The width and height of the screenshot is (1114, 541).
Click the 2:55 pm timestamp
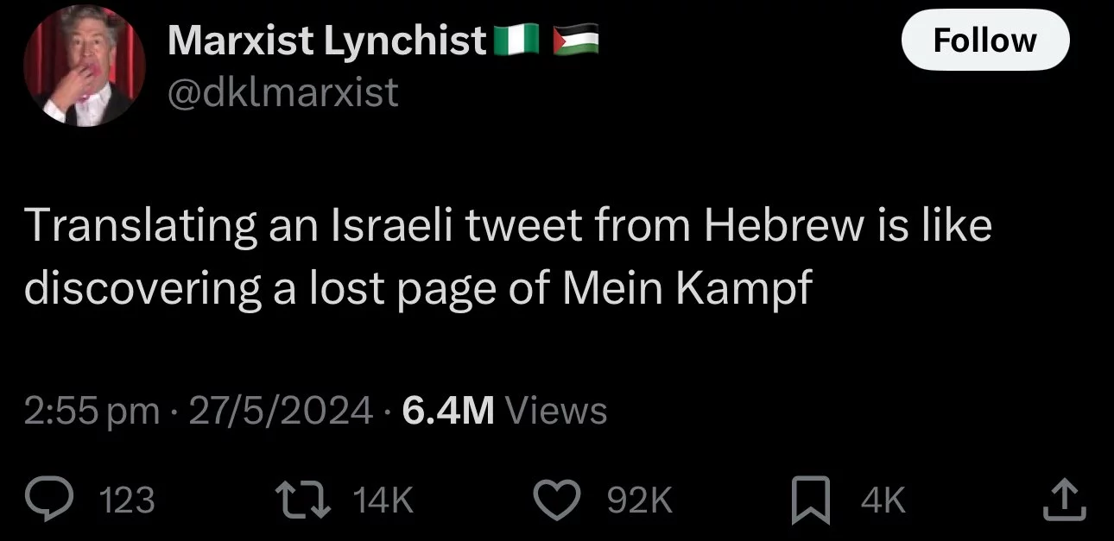click(92, 411)
